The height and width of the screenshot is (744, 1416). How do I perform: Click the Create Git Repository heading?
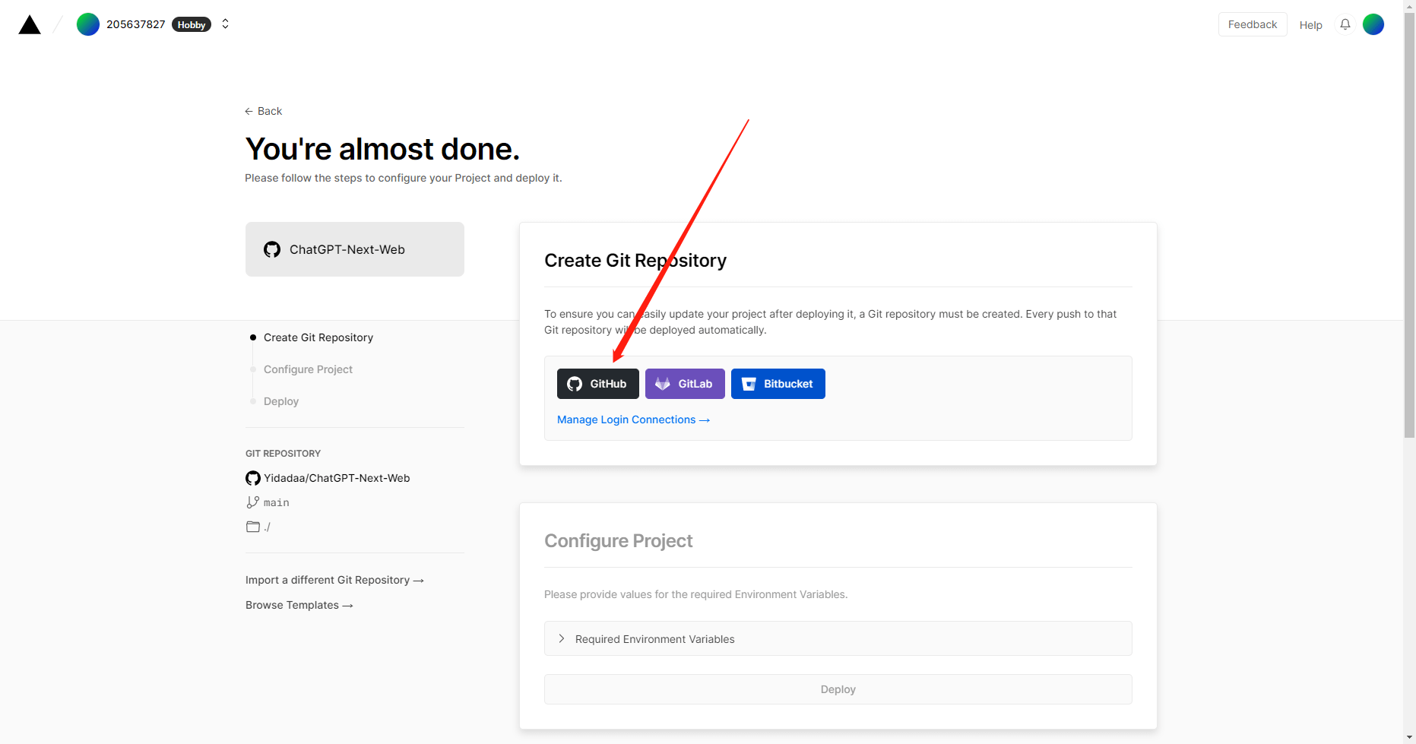click(635, 261)
